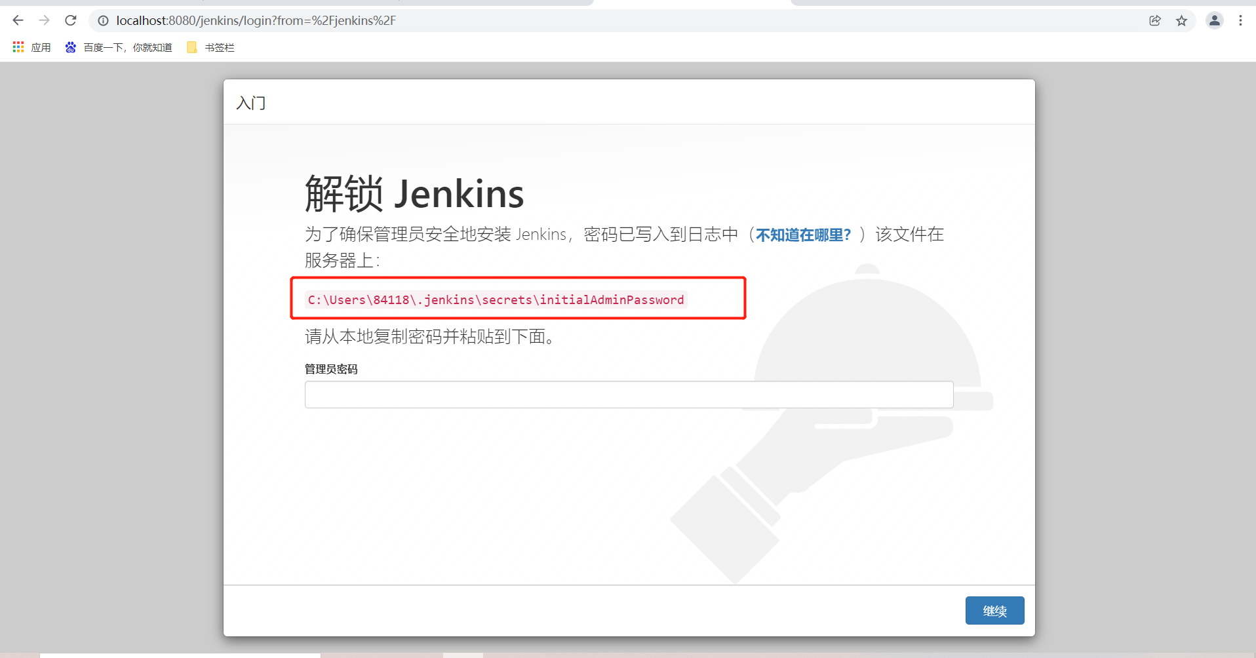Viewport: 1256px width, 658px height.
Task: Open the 应用 apps shortcut
Action: click(31, 47)
